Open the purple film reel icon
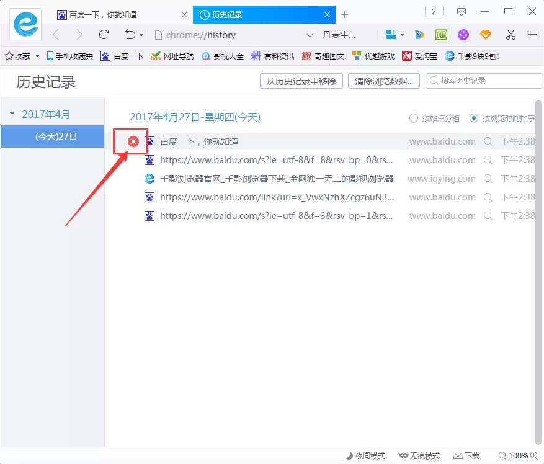 point(463,35)
